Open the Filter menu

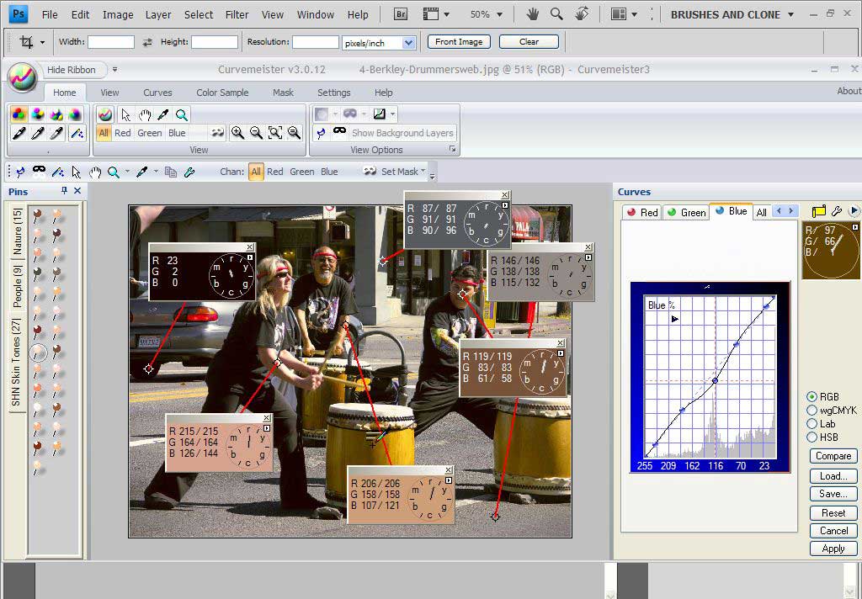pyautogui.click(x=237, y=15)
